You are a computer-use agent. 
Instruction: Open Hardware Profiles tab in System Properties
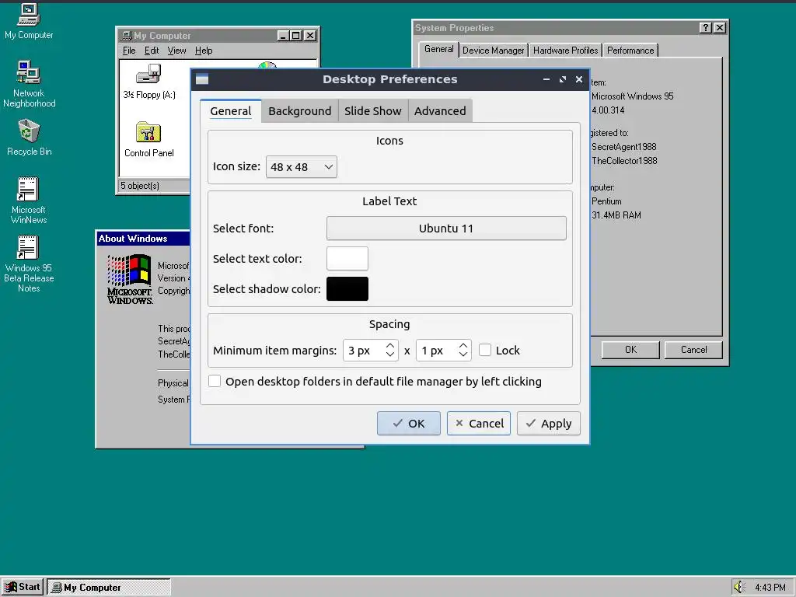[x=565, y=51]
